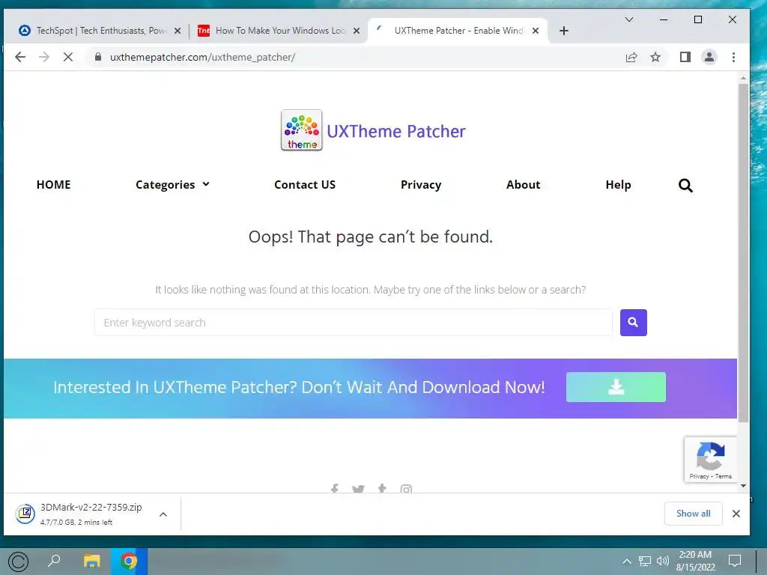Open File Explorer from the taskbar
Viewport: 767px width, 575px height.
91,561
